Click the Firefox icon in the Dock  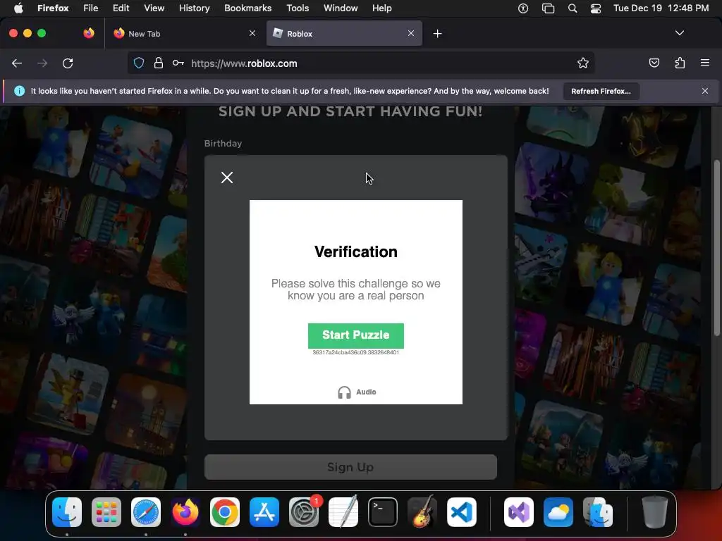[185, 512]
